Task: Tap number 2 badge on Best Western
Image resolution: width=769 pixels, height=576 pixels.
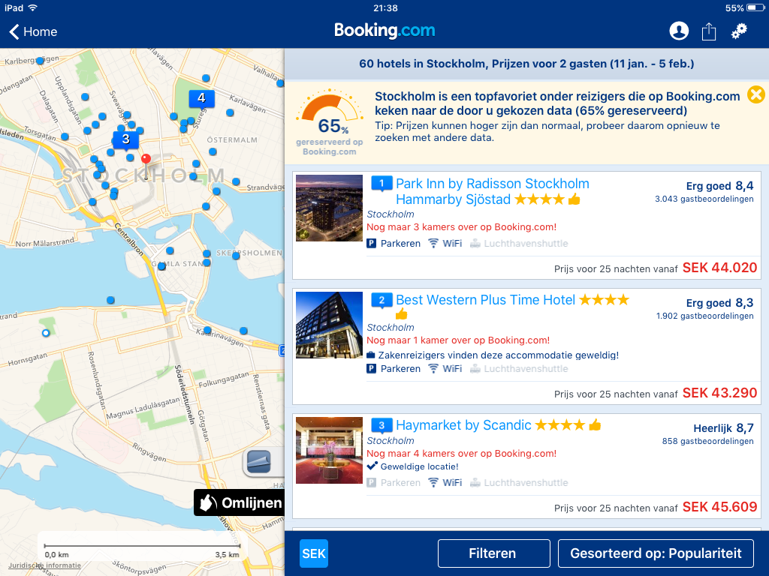Action: (381, 300)
